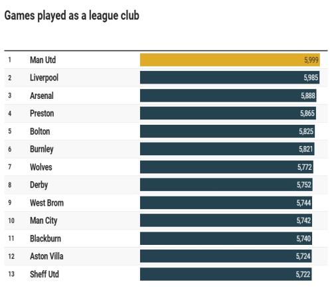
Task: Select rank number 10 beside Man City
Action: pos(11,220)
